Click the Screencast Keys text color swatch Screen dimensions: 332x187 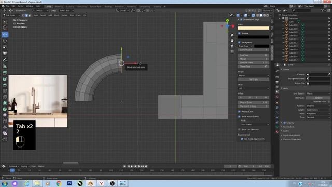coord(254,28)
